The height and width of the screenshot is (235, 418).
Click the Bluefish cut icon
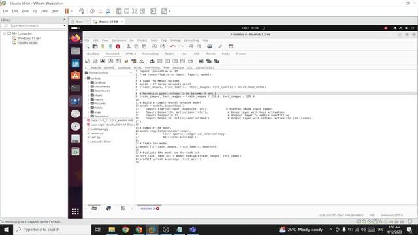(129, 46)
